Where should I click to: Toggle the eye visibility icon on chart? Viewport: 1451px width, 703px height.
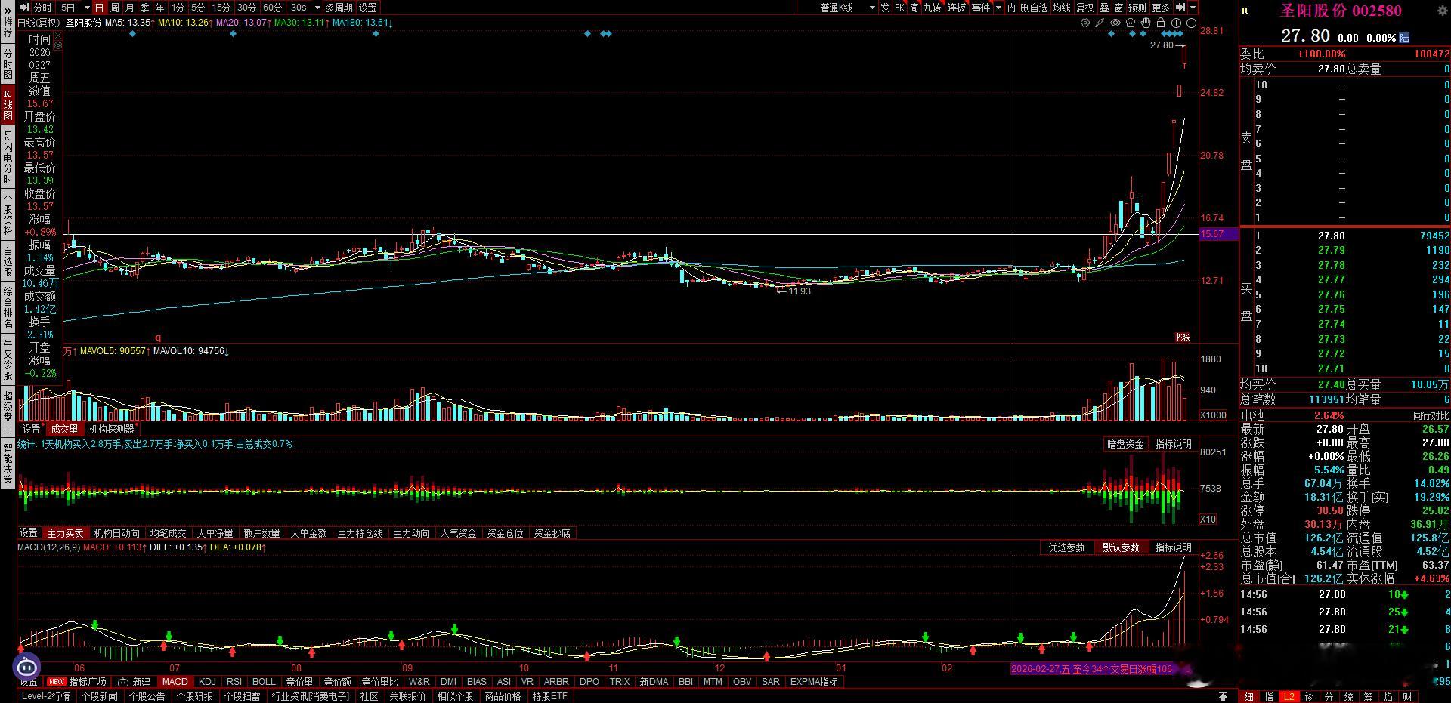1115,23
